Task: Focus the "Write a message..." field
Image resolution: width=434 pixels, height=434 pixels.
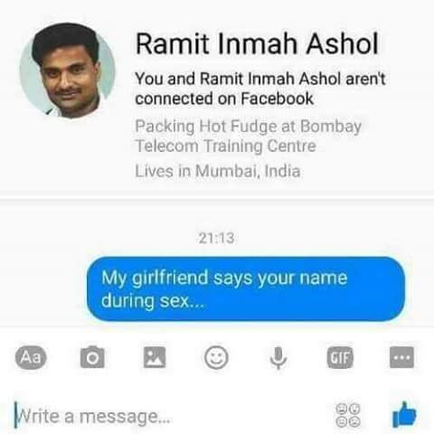Action: [169, 416]
